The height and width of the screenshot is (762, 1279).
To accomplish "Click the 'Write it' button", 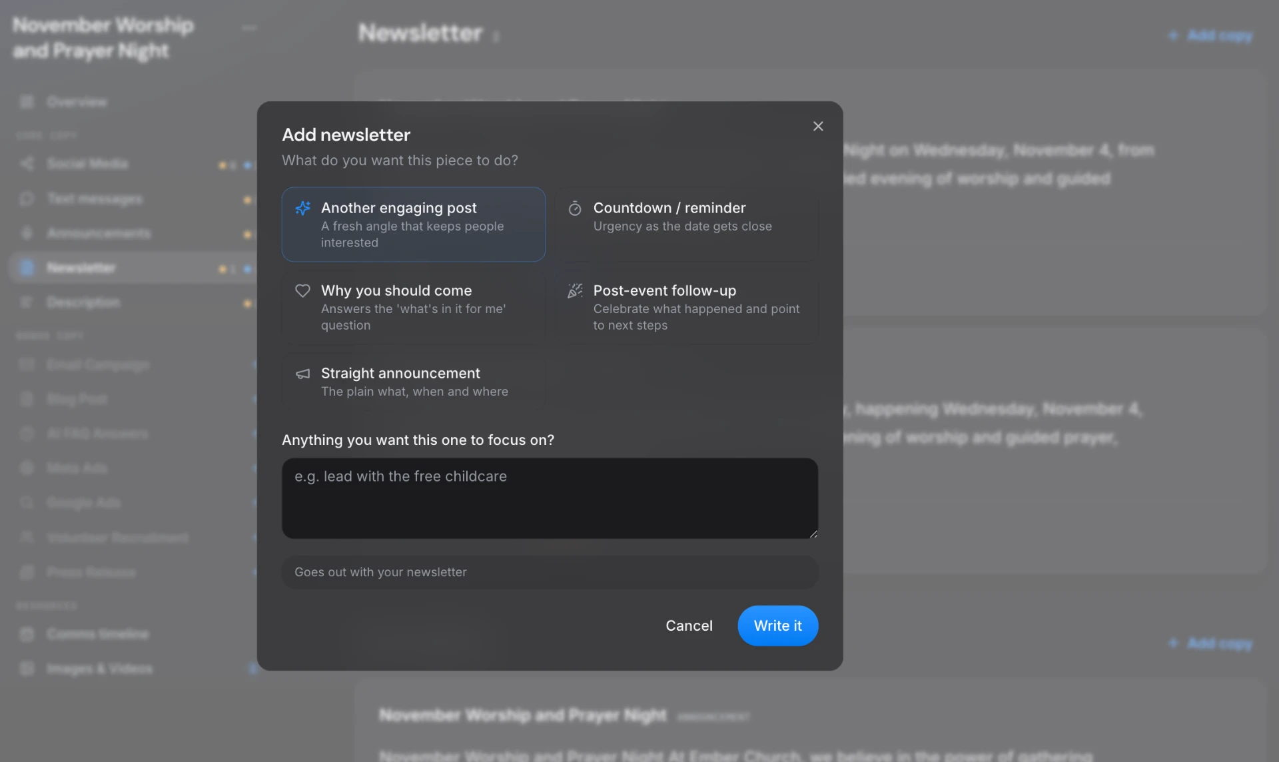I will click(777, 625).
